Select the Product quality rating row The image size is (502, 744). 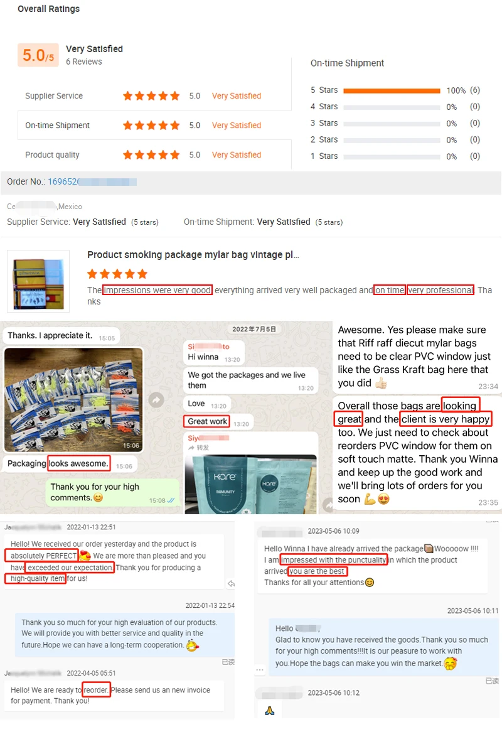tap(154, 154)
